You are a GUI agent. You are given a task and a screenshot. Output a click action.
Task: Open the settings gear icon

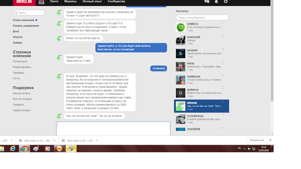(226, 2)
